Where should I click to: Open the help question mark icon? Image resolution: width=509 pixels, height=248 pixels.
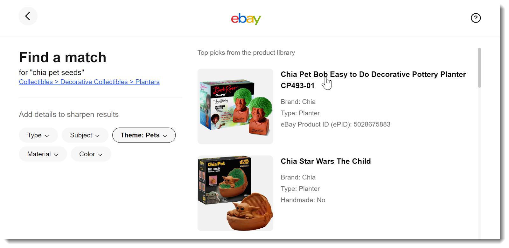(x=476, y=18)
